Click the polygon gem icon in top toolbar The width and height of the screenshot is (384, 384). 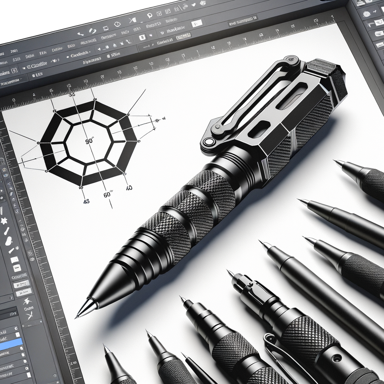click(203, 3)
